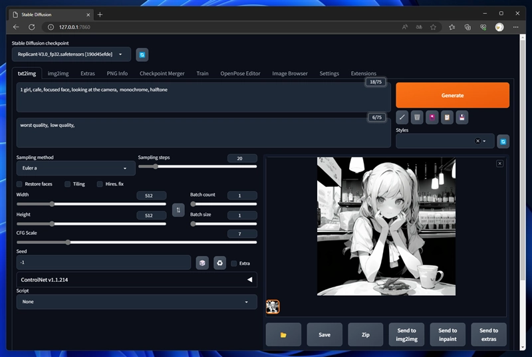This screenshot has width=532, height=357.
Task: Open browser essentials heart icon
Action: [x=483, y=27]
